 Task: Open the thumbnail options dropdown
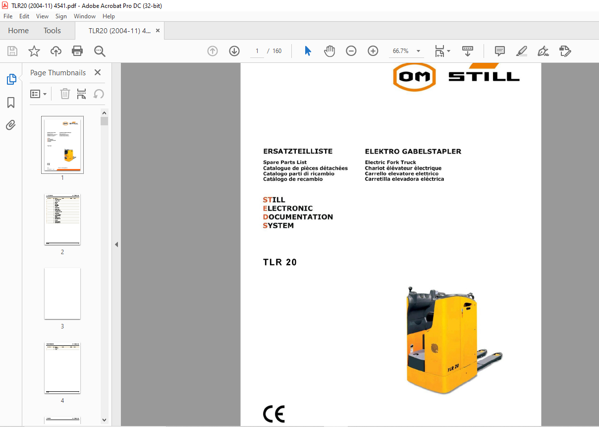pyautogui.click(x=39, y=94)
